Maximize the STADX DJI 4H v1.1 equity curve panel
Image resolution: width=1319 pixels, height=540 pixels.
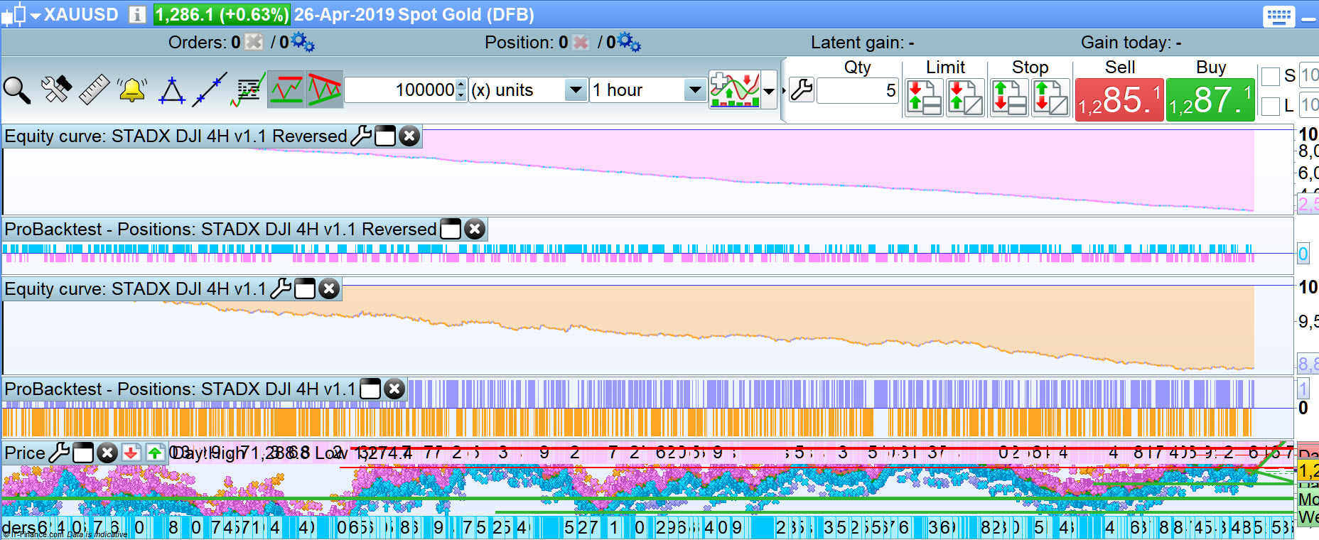(305, 288)
